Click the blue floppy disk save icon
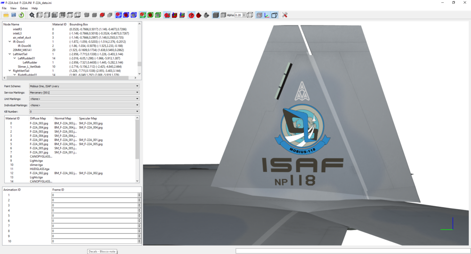 14,15
